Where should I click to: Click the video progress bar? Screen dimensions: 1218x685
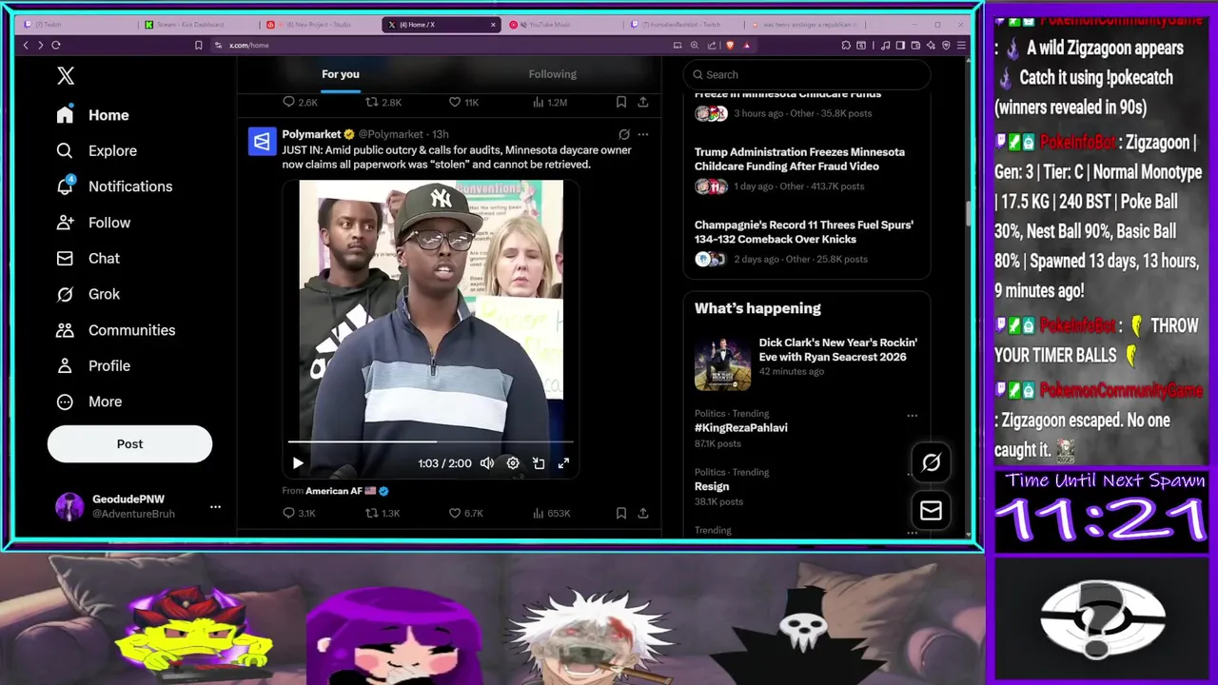tap(431, 442)
